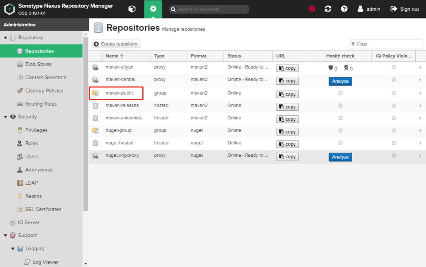Copy URL of maven-releases repository
Viewport: 426px width, 267px height.
click(x=288, y=107)
